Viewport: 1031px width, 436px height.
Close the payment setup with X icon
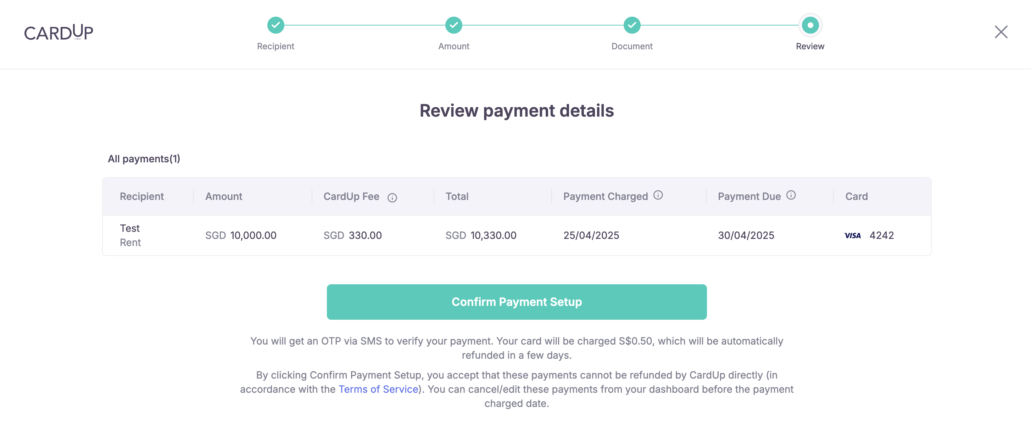click(x=1001, y=32)
